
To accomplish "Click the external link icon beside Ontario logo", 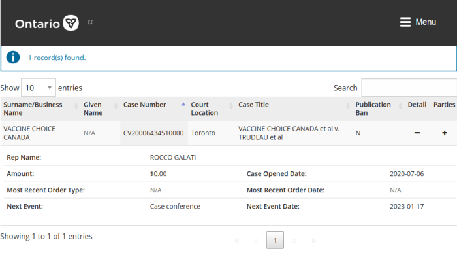I will [90, 22].
